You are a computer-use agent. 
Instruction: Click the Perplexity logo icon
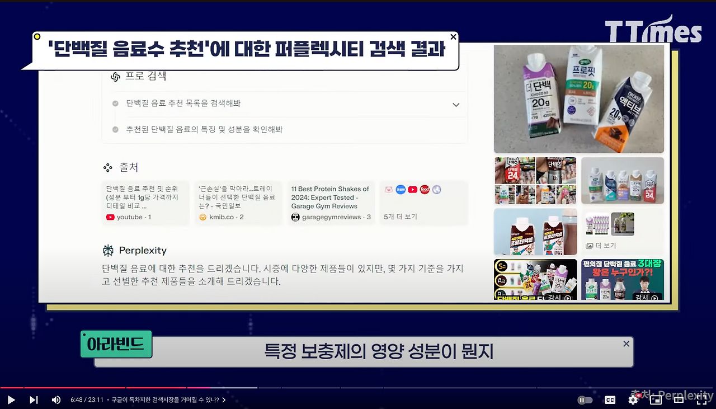(108, 251)
